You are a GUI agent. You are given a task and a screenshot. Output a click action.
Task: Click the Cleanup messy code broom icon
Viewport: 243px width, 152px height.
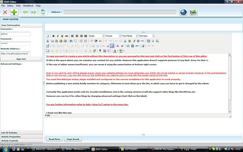(x=134, y=41)
